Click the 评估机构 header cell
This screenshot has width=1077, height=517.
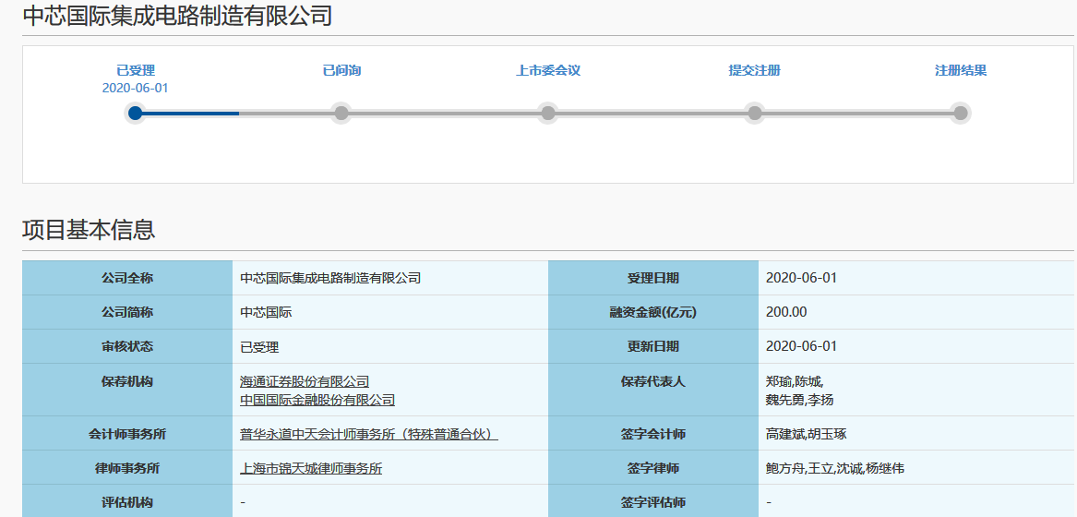click(127, 501)
